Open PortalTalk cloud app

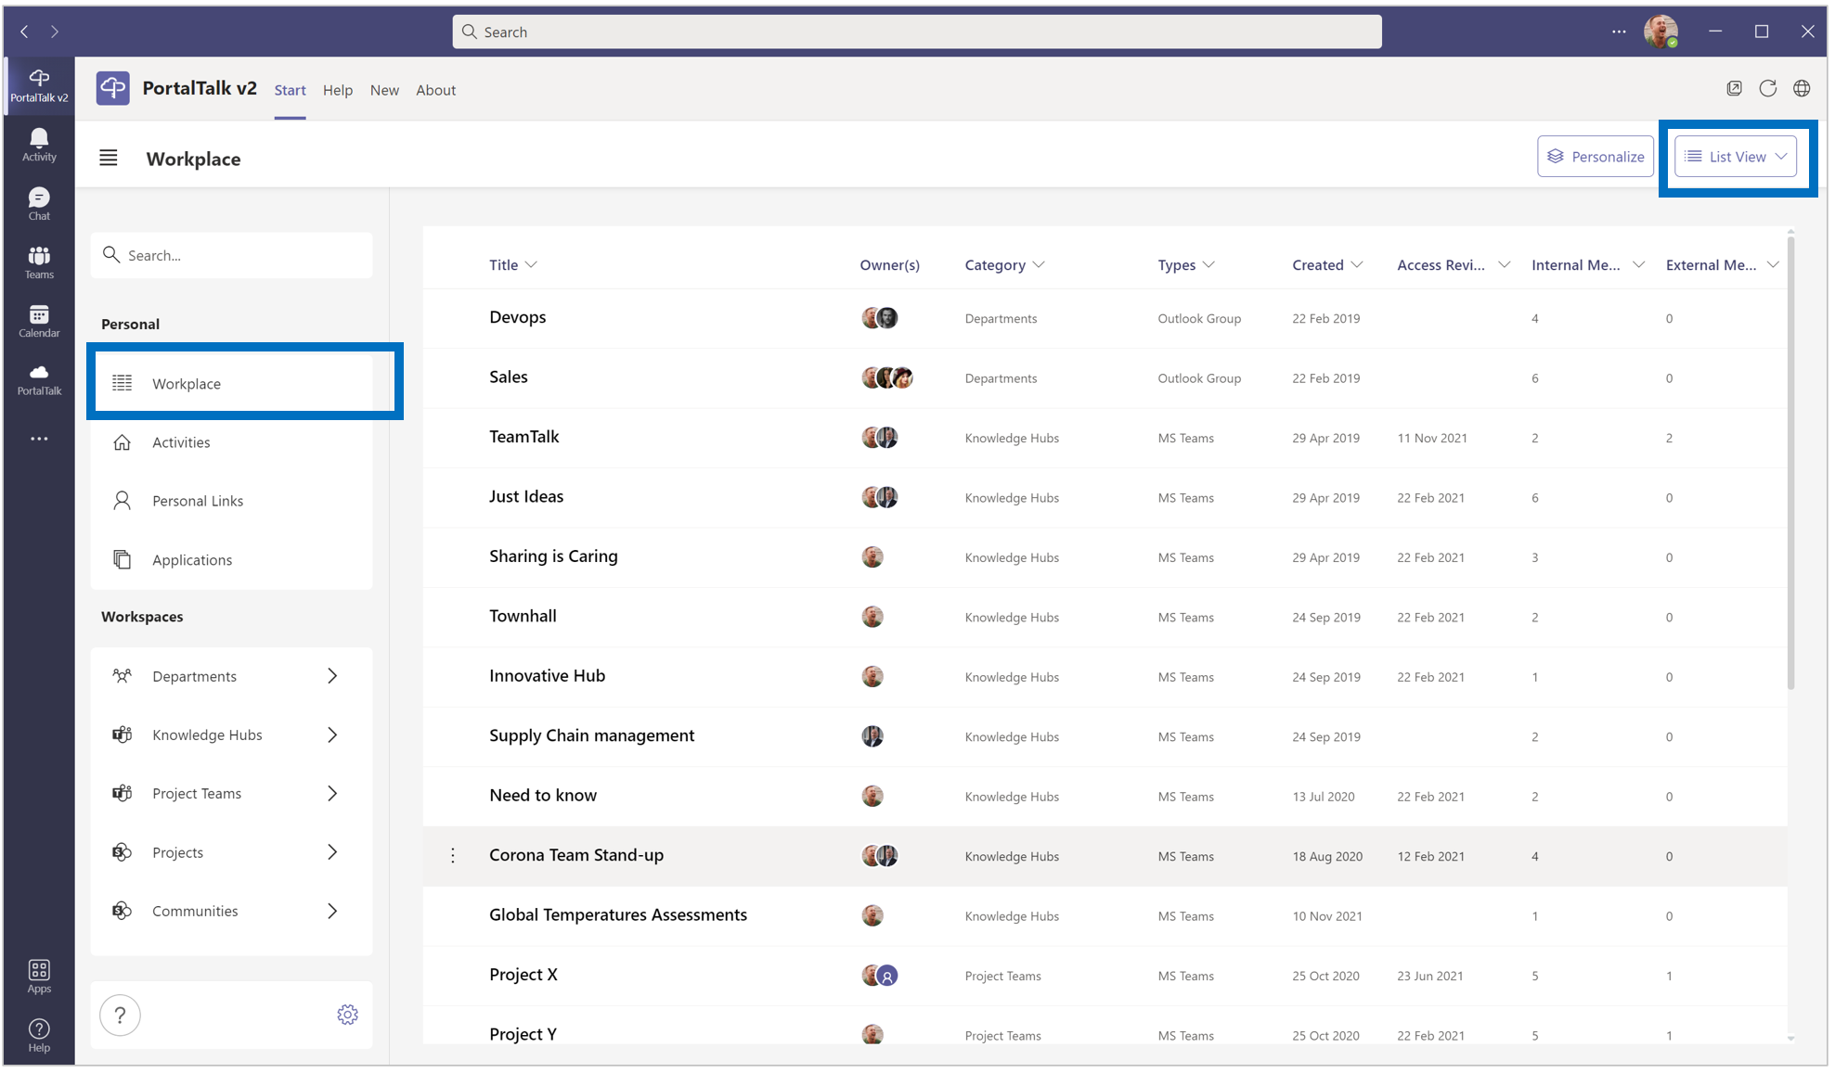pyautogui.click(x=39, y=379)
